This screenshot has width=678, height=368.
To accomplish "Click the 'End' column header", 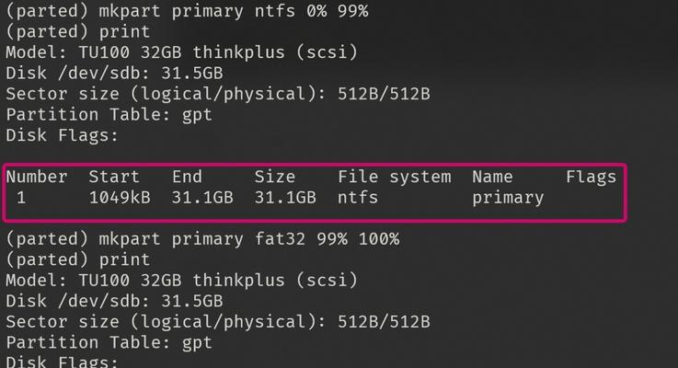I will pos(187,177).
